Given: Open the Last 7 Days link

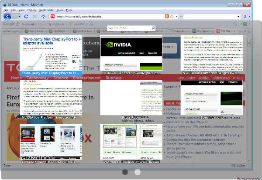Looking at the screenshot, I should click(x=186, y=78).
